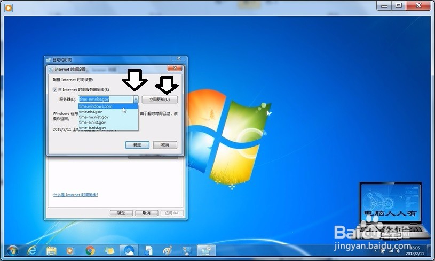This screenshot has height=261, width=435.
Task: Launch Internet Explorer from the taskbar
Action: (x=33, y=251)
